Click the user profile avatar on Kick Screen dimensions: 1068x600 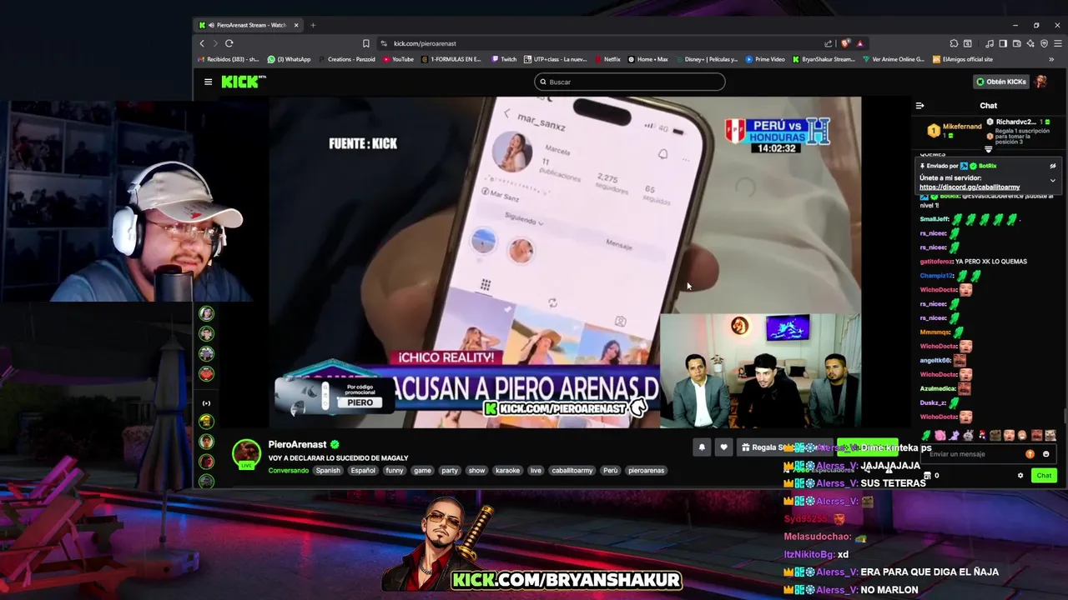[x=1040, y=82]
